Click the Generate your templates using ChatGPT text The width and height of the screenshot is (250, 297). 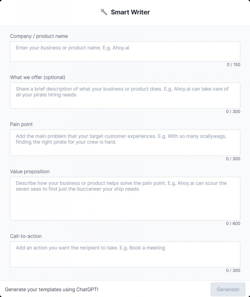pos(52,289)
